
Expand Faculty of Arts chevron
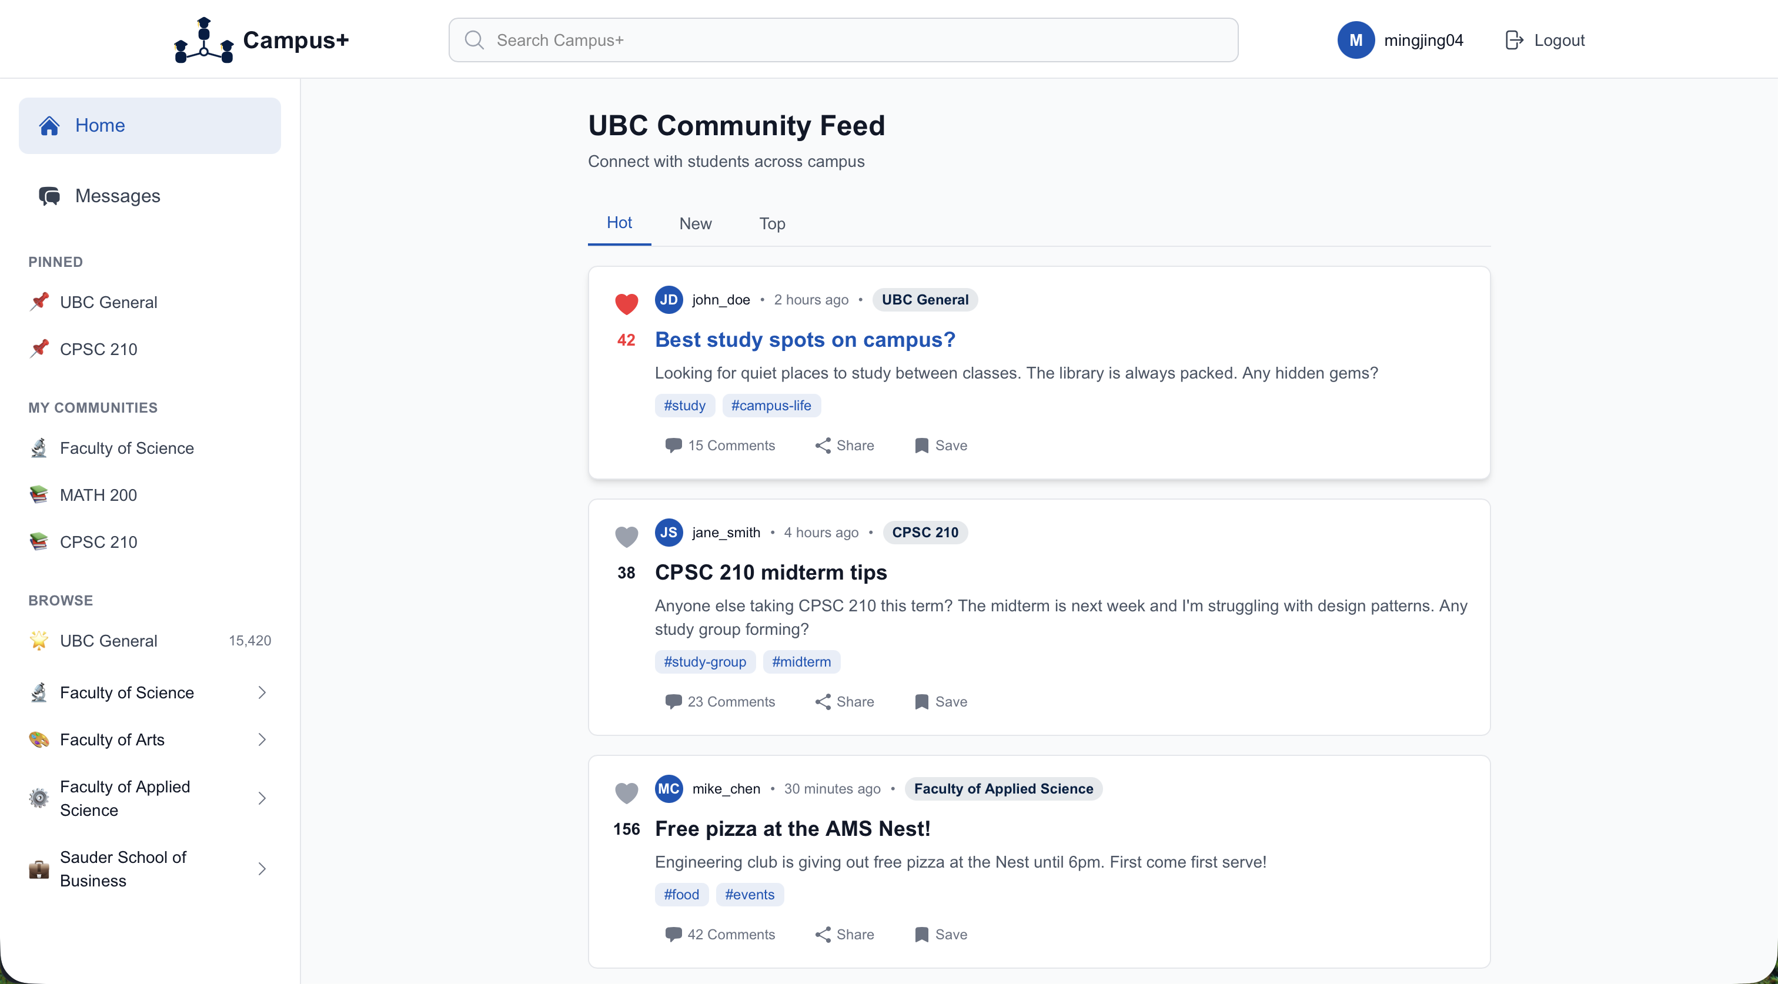click(x=262, y=739)
